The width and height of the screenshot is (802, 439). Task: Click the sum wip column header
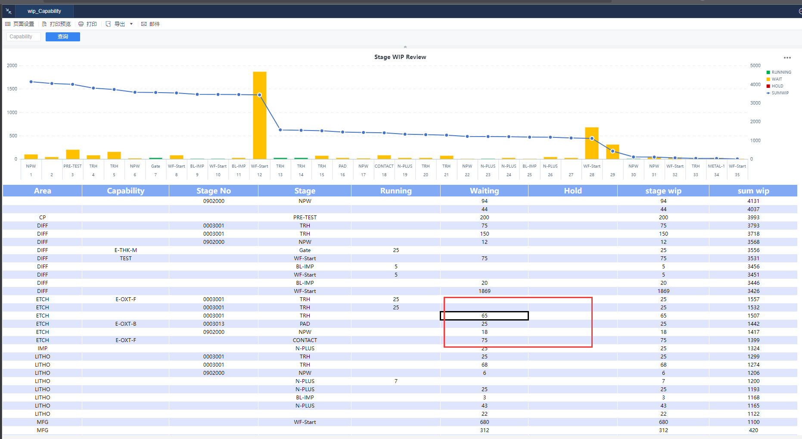pyautogui.click(x=753, y=191)
